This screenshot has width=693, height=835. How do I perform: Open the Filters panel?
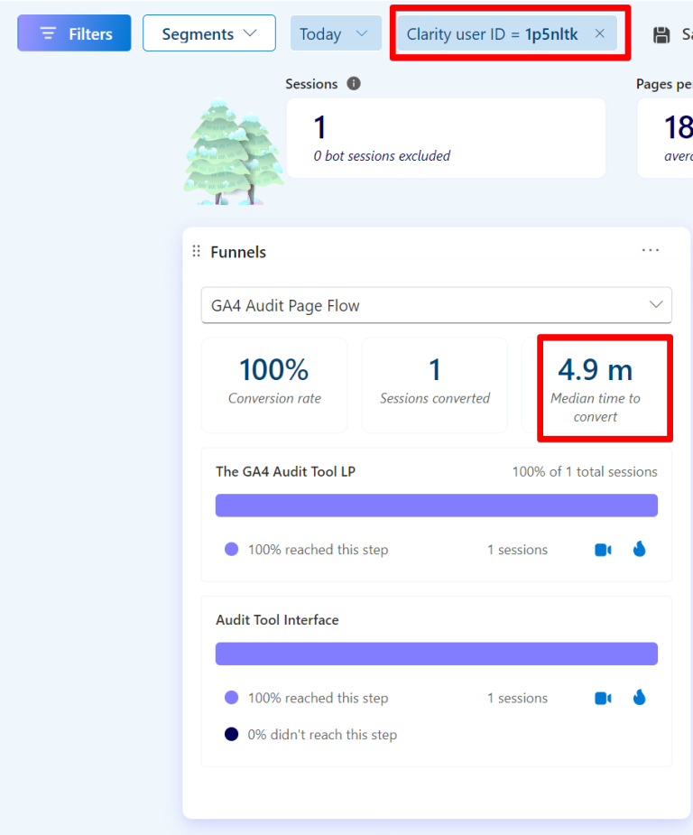(73, 32)
